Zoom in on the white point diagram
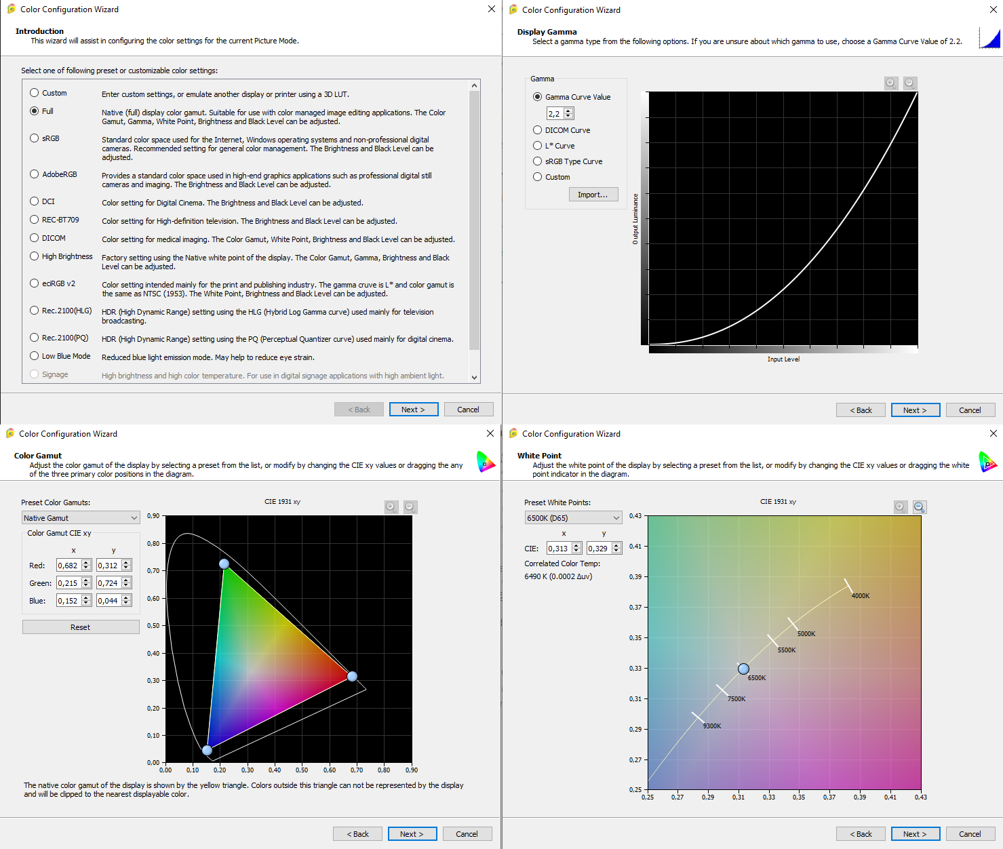1003x849 pixels. point(900,507)
